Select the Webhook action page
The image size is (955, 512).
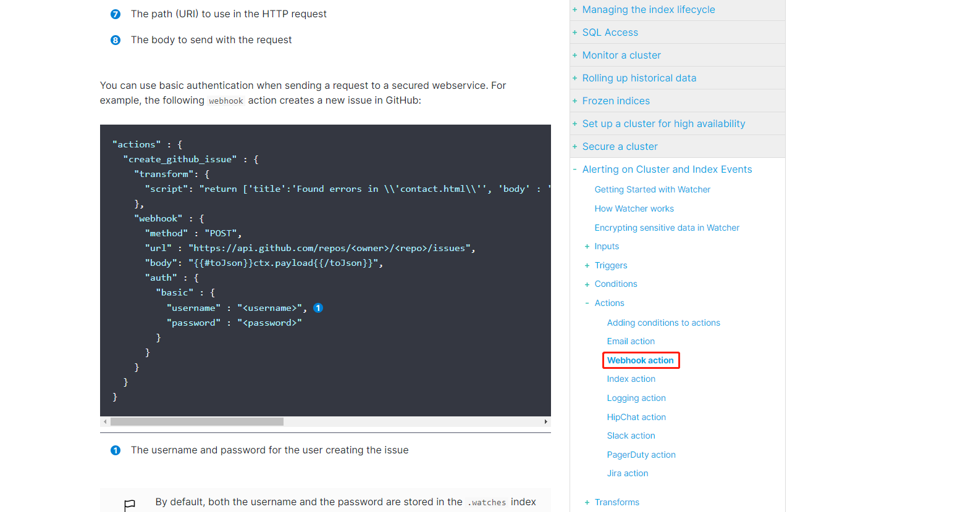pyautogui.click(x=641, y=361)
